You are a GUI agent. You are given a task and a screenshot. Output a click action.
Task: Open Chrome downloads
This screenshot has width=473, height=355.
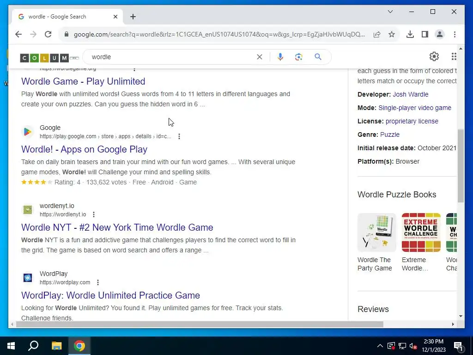click(x=410, y=34)
